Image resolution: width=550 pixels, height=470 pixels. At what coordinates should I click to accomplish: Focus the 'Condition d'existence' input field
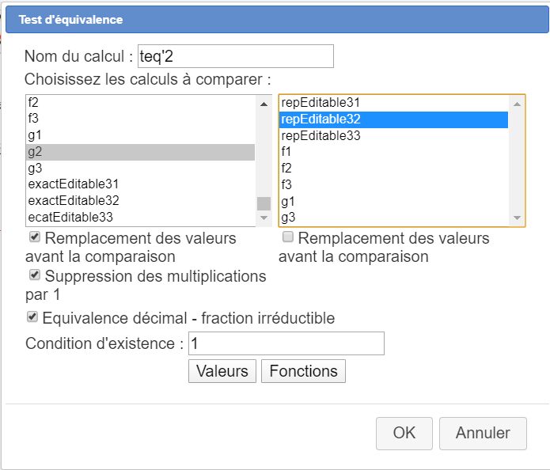286,343
